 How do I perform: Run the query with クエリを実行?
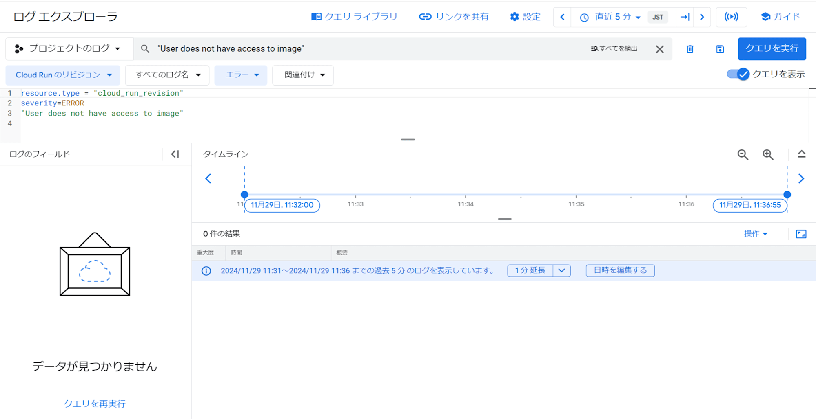772,49
